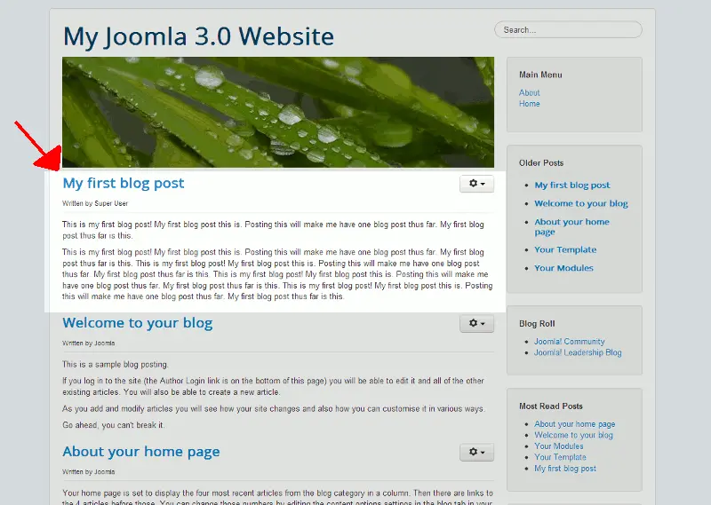Click Written by Joomla under About your home page
711x505 pixels.
[88, 472]
